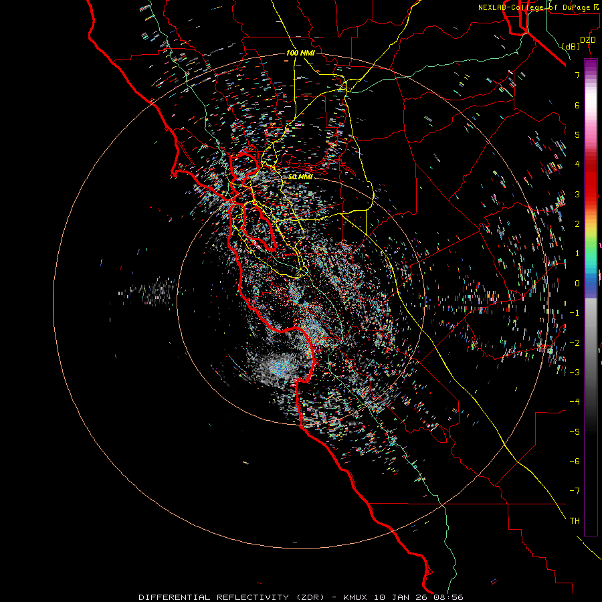Click the "5" value on color scale

(x=577, y=134)
